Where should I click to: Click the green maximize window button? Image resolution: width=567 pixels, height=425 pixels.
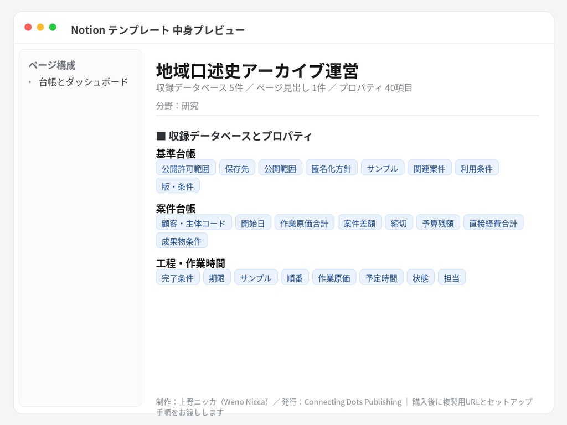pos(53,27)
